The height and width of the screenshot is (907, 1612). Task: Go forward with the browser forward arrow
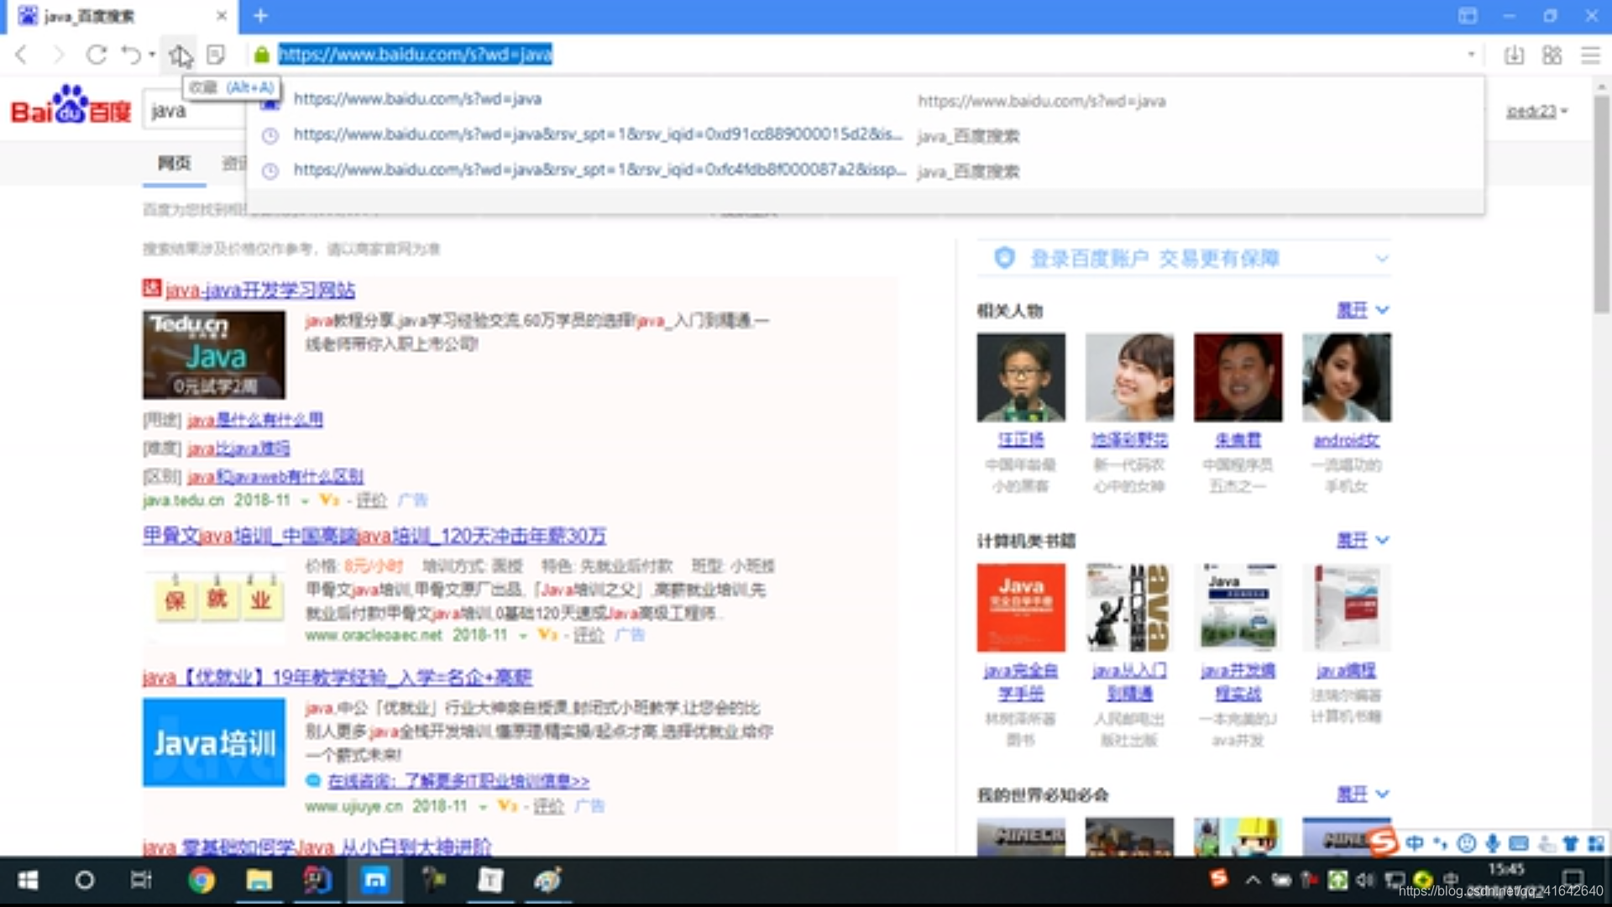click(x=58, y=55)
